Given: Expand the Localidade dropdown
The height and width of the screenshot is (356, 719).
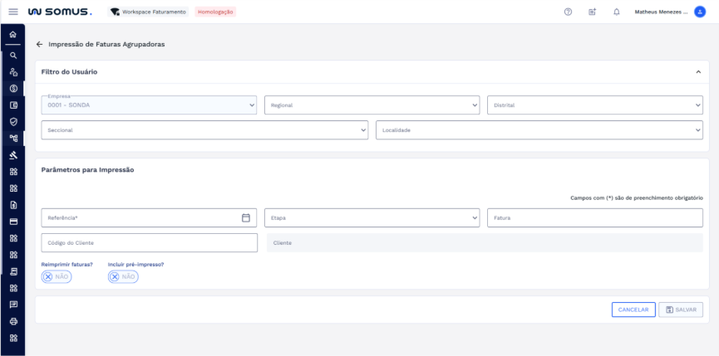Looking at the screenshot, I should click(x=539, y=130).
